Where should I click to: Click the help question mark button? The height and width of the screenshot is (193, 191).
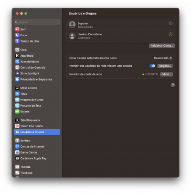pyautogui.click(x=173, y=85)
